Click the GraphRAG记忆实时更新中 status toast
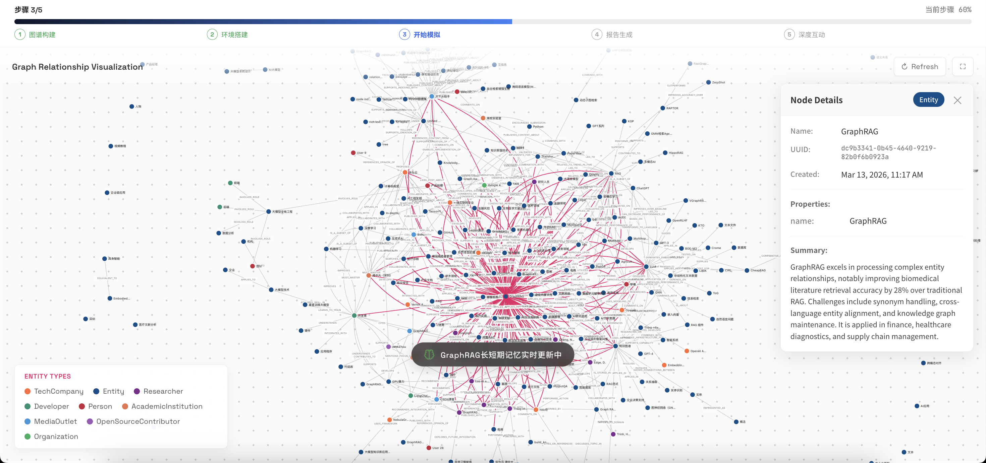 coord(493,355)
